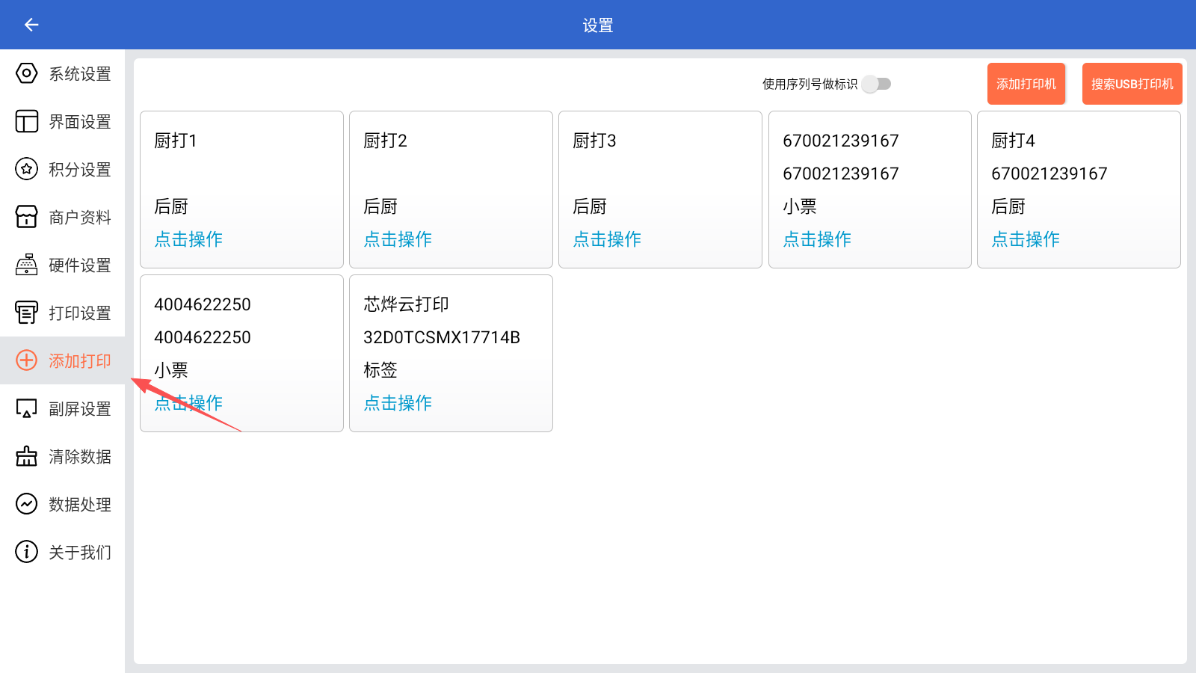1196x673 pixels.
Task: Click 点击操作 on 芯烨云打印 card
Action: coord(398,403)
